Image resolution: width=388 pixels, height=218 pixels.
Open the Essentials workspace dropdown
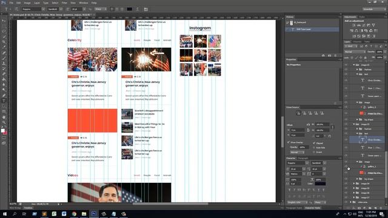[373, 9]
